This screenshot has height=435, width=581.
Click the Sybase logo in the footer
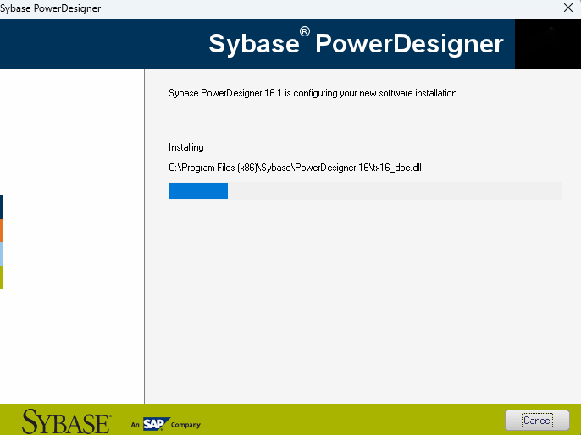click(x=66, y=421)
